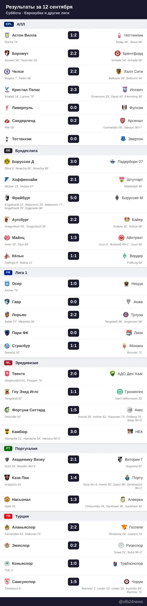Click the Monaco club crest
This screenshot has width=147, height=606.
pyautogui.click(x=124, y=346)
